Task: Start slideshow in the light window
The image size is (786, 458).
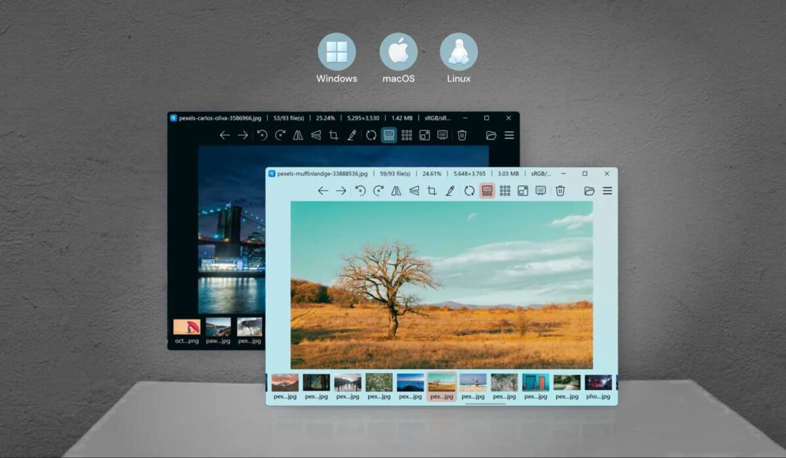Action: (x=540, y=190)
